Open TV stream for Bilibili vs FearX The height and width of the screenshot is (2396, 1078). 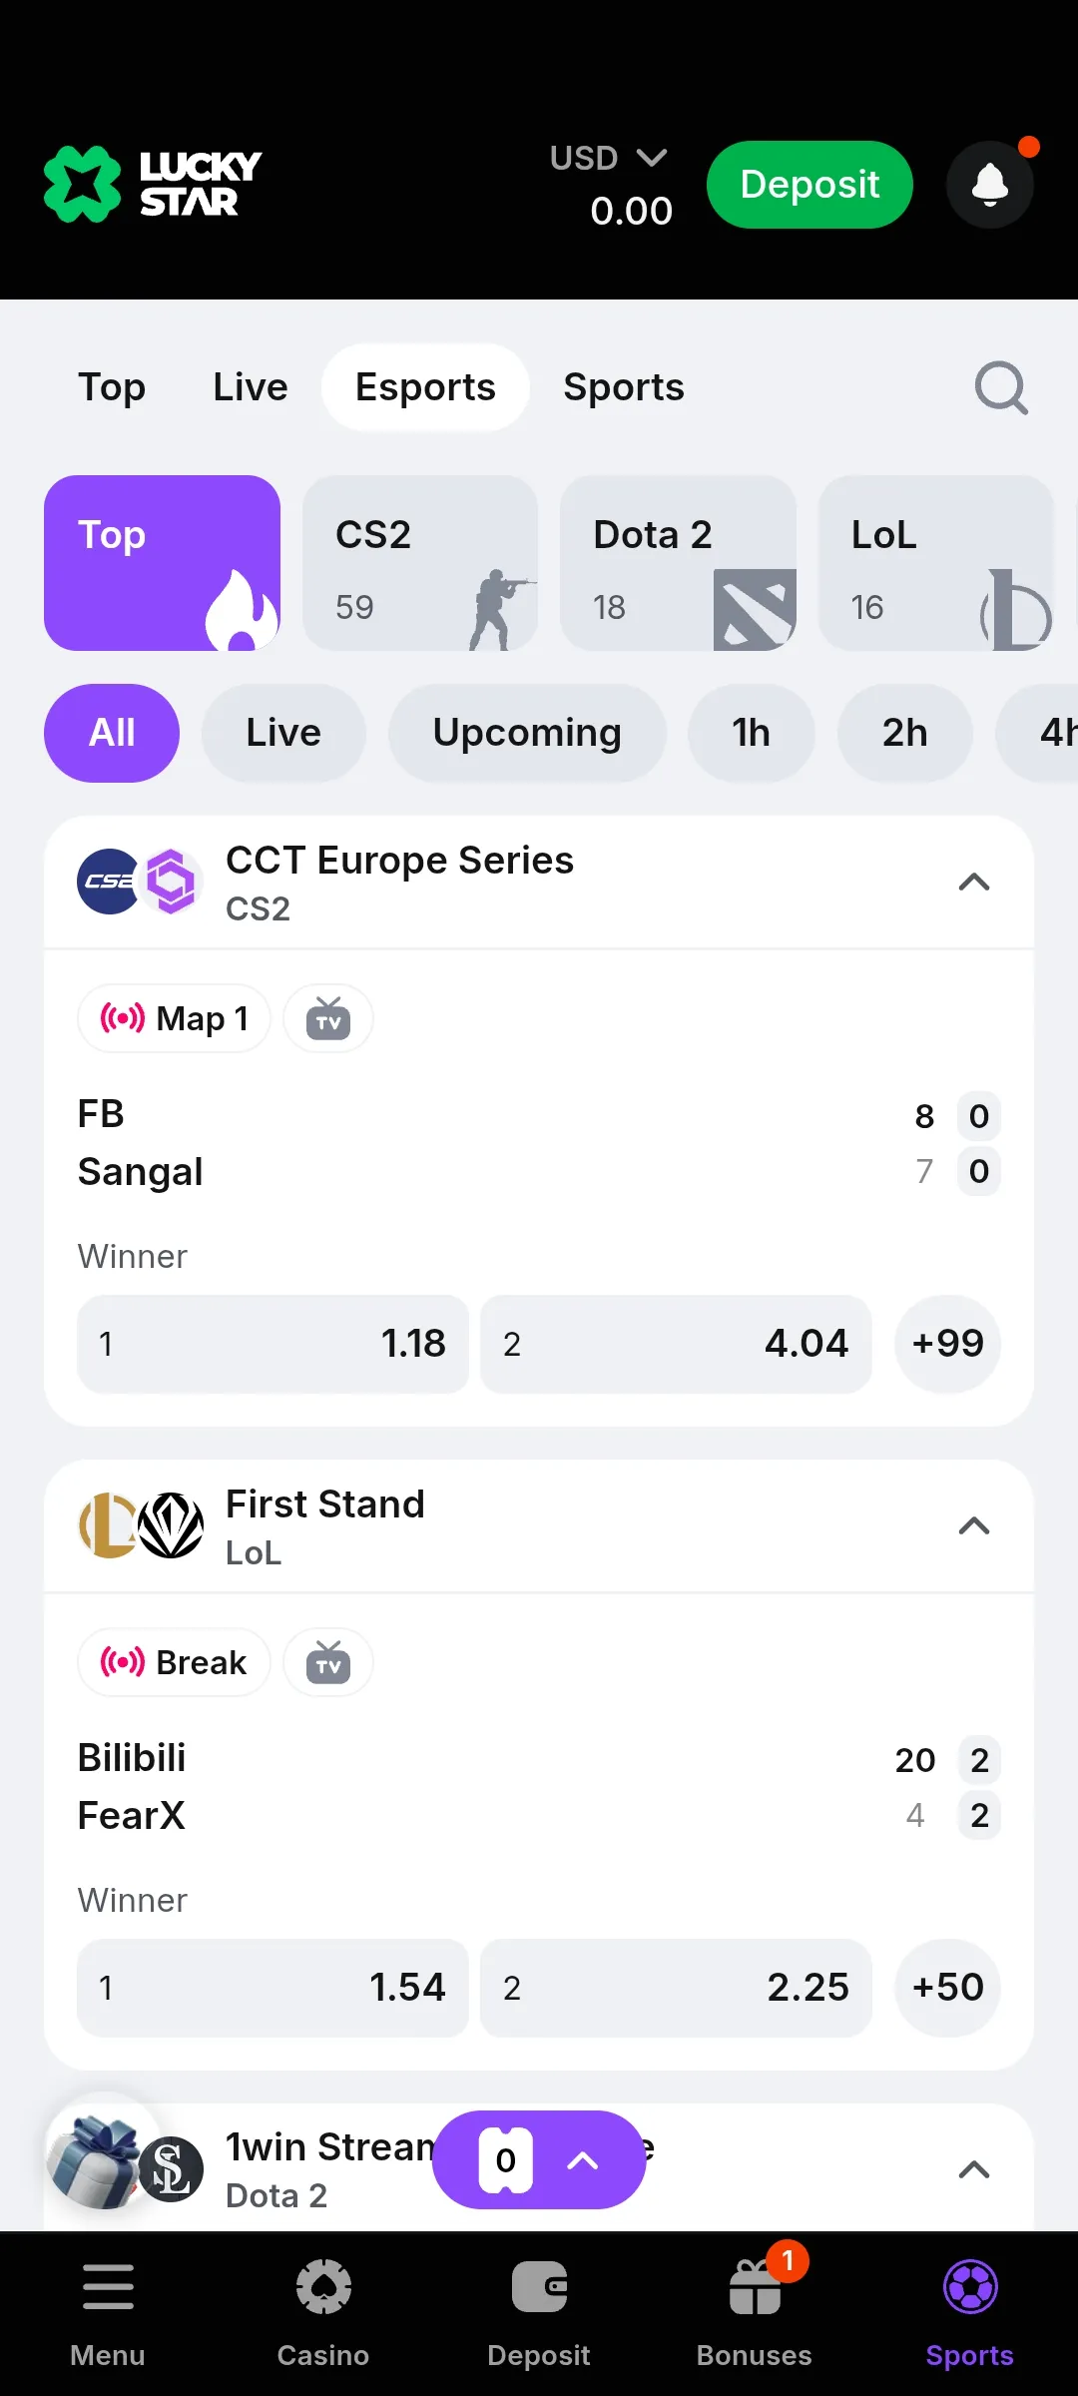pos(328,1663)
